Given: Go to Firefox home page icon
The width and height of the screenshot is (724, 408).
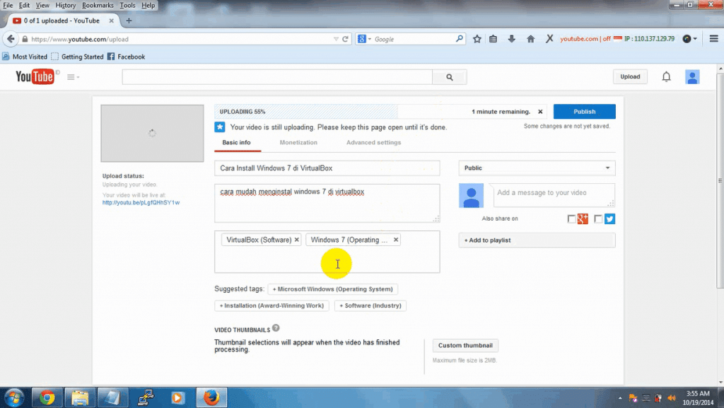Looking at the screenshot, I should [x=530, y=39].
